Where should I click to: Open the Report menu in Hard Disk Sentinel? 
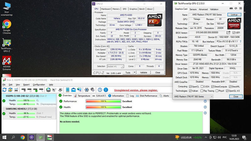coord(26,85)
